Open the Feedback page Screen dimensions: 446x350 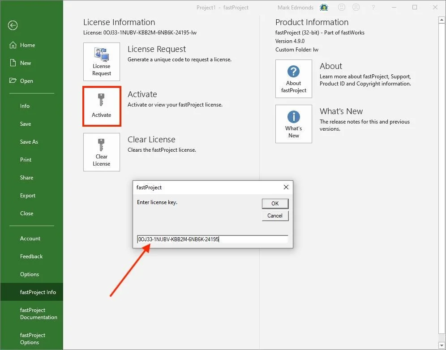pos(31,256)
